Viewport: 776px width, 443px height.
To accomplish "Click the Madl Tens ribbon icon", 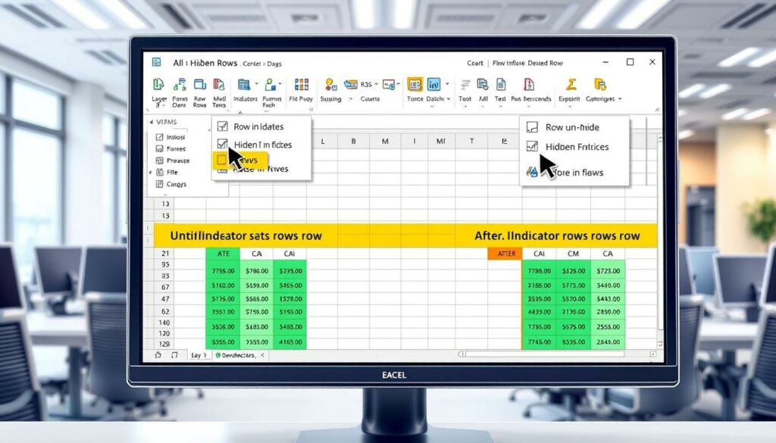I will pyautogui.click(x=219, y=85).
